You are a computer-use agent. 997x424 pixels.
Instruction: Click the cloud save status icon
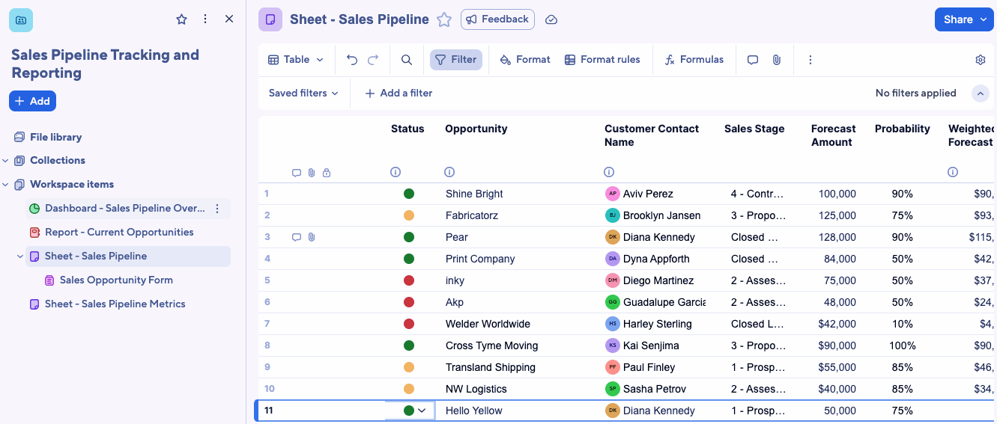click(551, 19)
